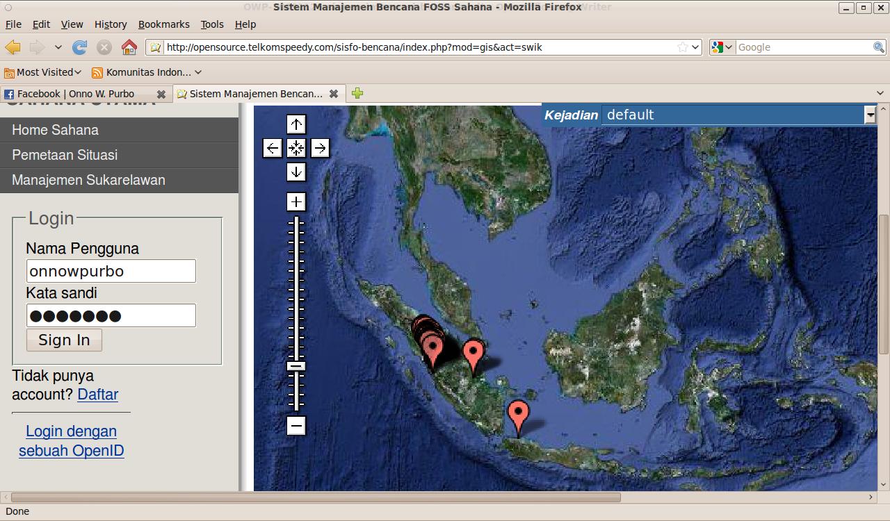Pan the map east with right arrow
Screen dimensions: 890x521
tap(320, 148)
